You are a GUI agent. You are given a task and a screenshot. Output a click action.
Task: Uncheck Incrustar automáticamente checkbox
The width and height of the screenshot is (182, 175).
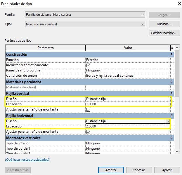click(x=88, y=65)
